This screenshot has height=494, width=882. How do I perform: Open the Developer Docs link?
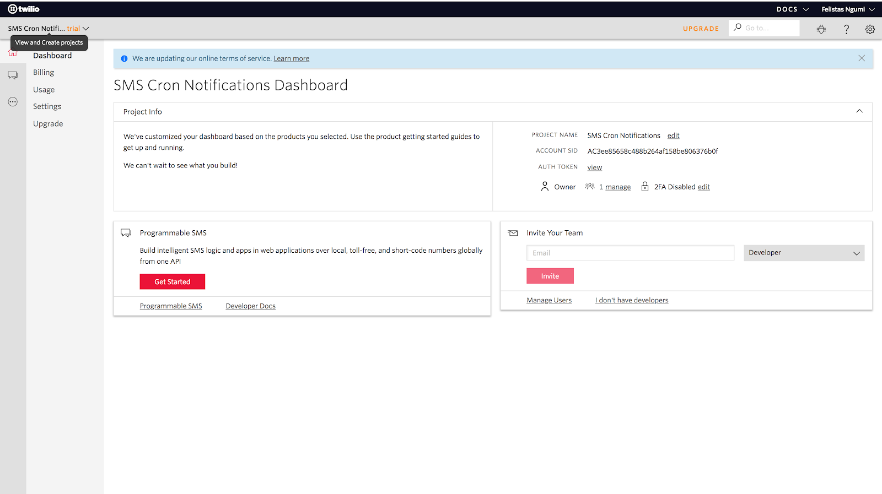(251, 306)
